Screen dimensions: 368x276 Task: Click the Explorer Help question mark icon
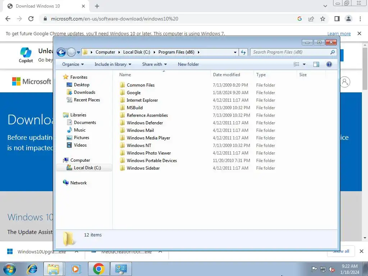pyautogui.click(x=329, y=64)
